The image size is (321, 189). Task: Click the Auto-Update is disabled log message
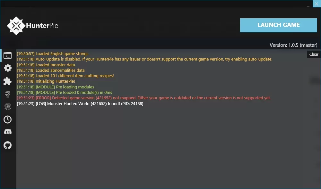point(144,59)
